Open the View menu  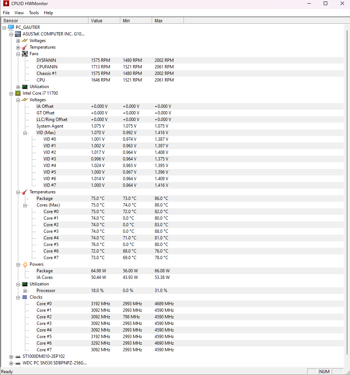[x=19, y=13]
